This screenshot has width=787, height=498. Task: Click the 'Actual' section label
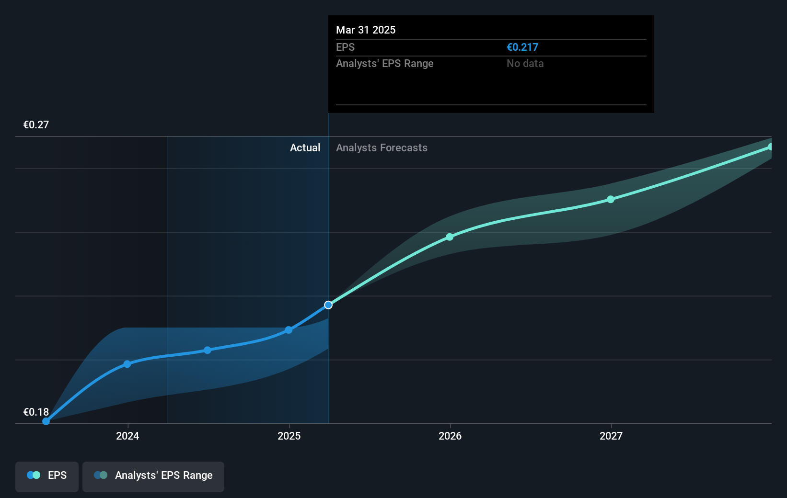305,147
